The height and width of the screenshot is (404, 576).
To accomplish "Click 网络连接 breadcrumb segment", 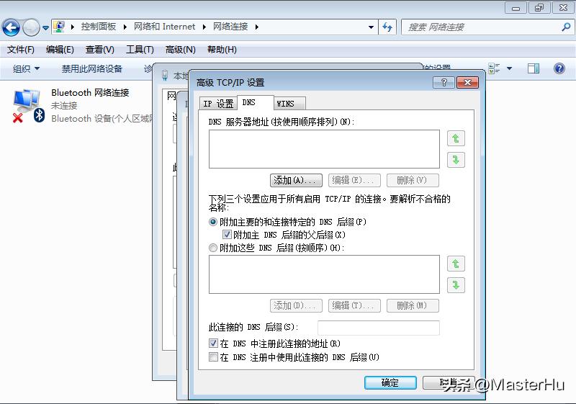I will (x=230, y=27).
